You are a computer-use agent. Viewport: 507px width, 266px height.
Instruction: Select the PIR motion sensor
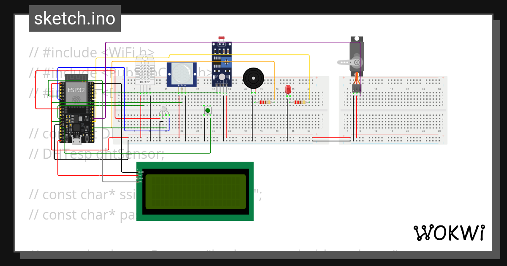(x=183, y=74)
